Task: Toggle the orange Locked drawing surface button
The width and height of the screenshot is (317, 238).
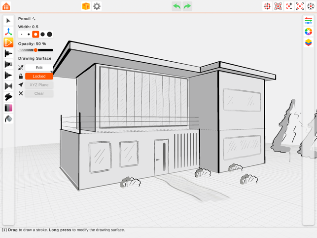Action: pyautogui.click(x=39, y=76)
